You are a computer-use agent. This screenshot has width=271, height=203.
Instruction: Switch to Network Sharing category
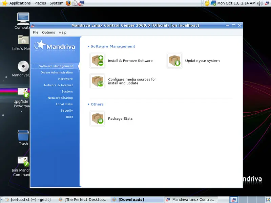(x=60, y=98)
